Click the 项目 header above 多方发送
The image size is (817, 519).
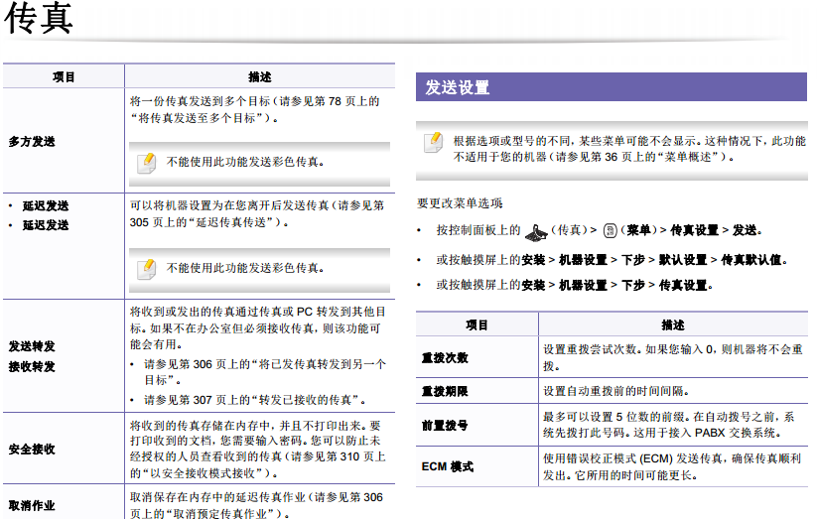click(64, 77)
